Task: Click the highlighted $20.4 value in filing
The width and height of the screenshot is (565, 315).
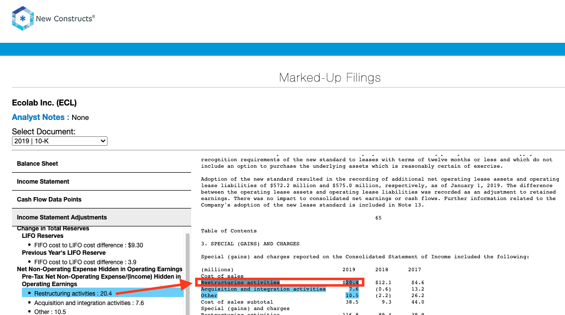Action: click(x=351, y=283)
